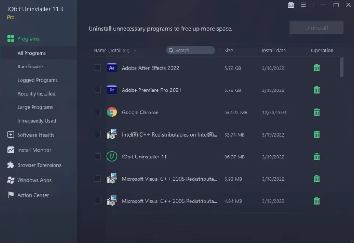Click trash icon for 6.93 MB Visual C++ 2005
The width and height of the screenshot is (354, 243).
(317, 179)
